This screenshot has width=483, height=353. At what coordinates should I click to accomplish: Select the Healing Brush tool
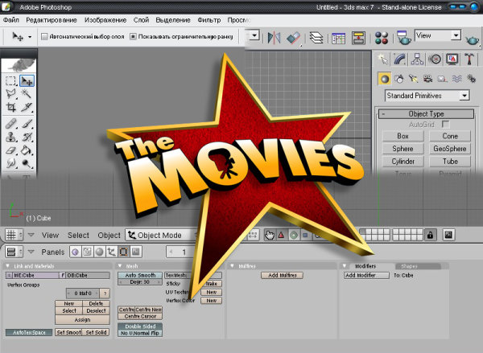coord(10,124)
